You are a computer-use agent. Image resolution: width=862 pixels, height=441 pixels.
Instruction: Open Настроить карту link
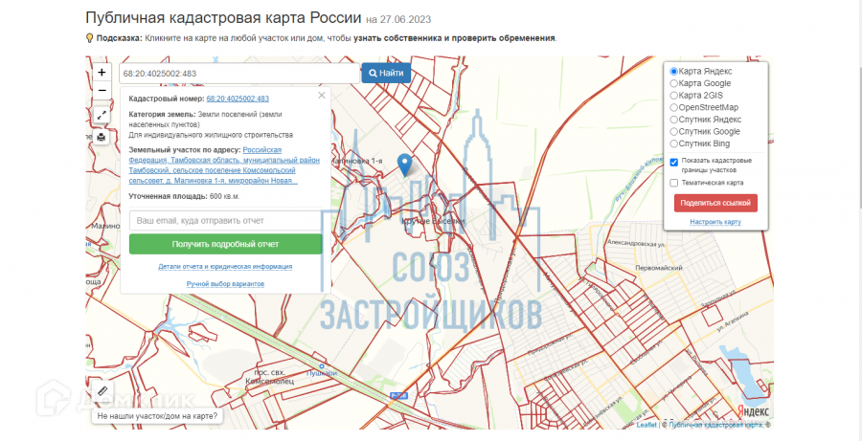pos(715,222)
